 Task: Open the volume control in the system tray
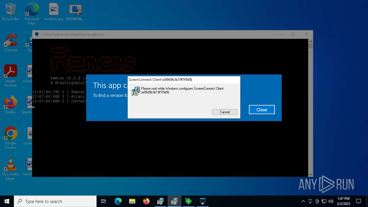331,201
